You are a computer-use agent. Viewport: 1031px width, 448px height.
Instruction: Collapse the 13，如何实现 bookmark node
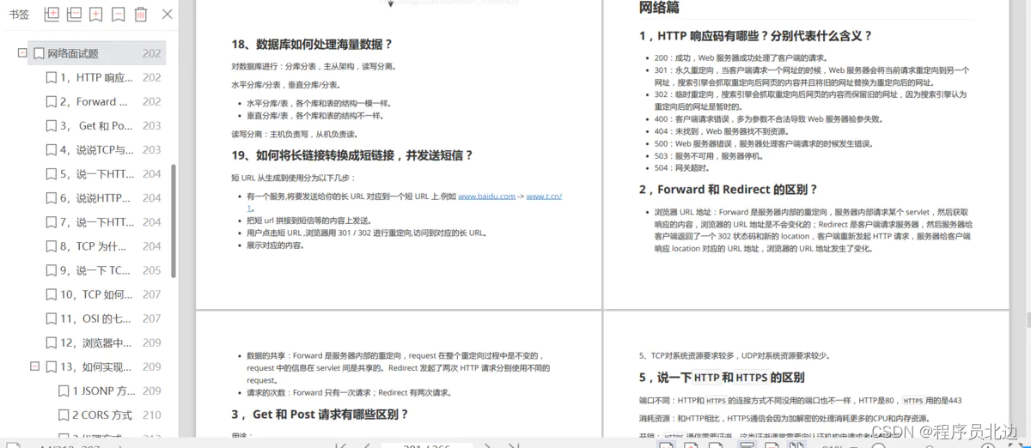point(34,366)
